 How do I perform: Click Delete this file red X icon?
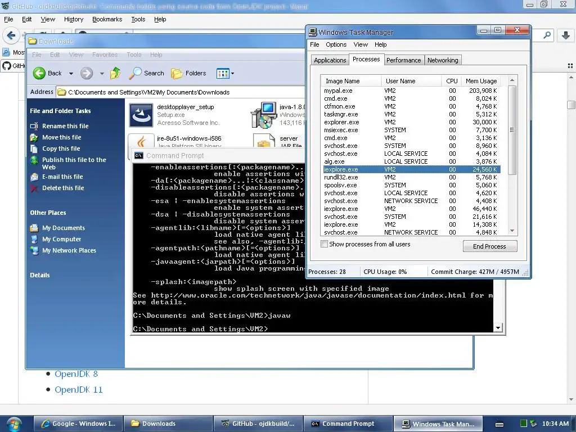[34, 188]
